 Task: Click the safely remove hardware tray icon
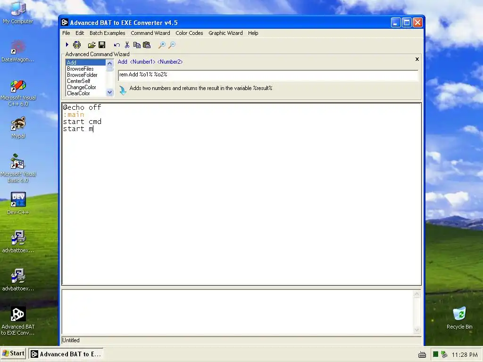444,354
